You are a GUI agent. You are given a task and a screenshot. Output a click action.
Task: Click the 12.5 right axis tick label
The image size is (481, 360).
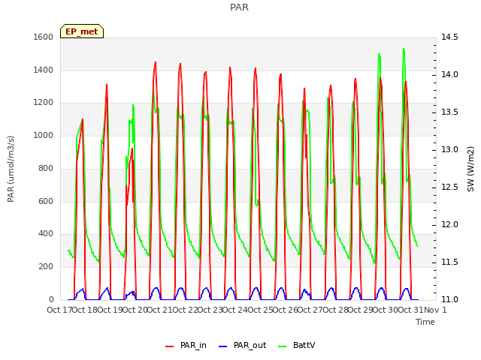[x=449, y=187]
